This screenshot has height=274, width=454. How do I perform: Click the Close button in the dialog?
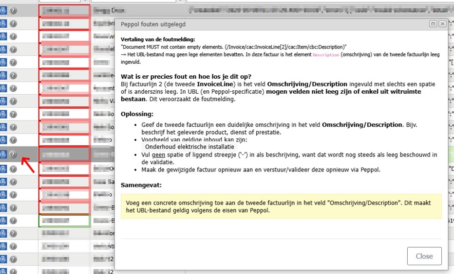tap(424, 256)
